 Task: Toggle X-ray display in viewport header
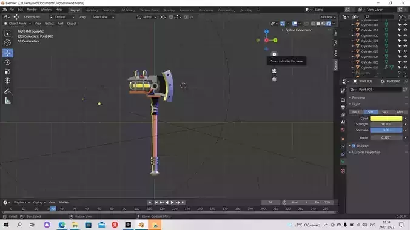pyautogui.click(x=307, y=24)
